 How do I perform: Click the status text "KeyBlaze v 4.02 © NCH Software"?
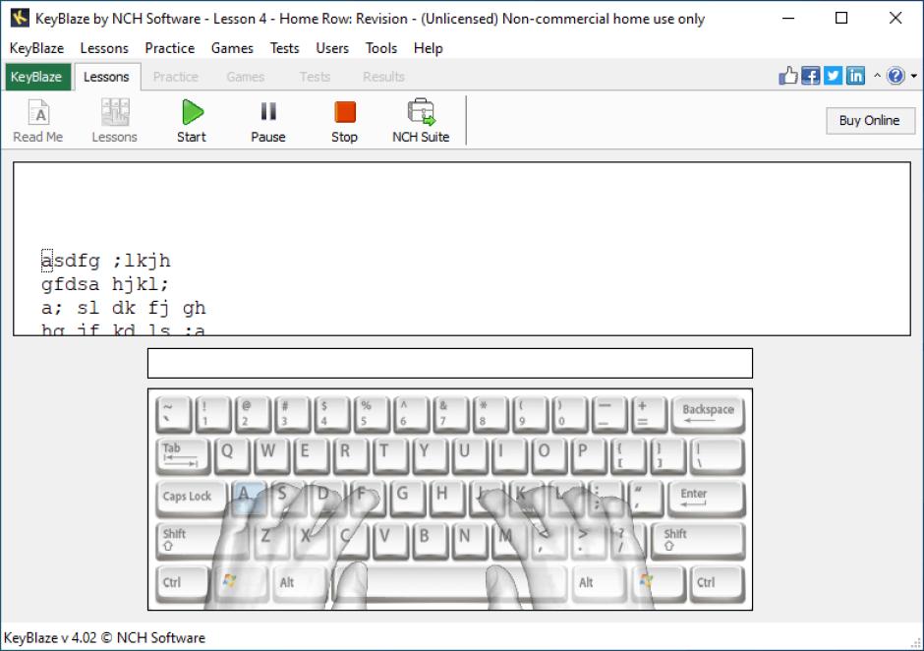coord(105,638)
